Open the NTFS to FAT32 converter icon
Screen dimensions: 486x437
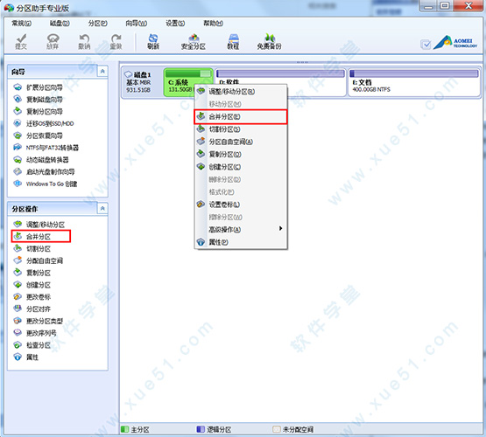(x=18, y=148)
